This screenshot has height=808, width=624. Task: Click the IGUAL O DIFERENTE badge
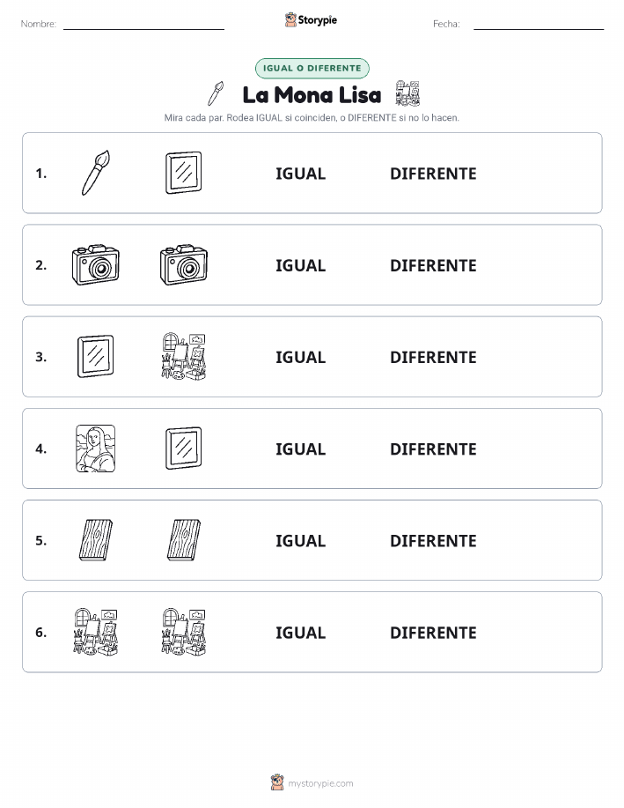coord(312,68)
